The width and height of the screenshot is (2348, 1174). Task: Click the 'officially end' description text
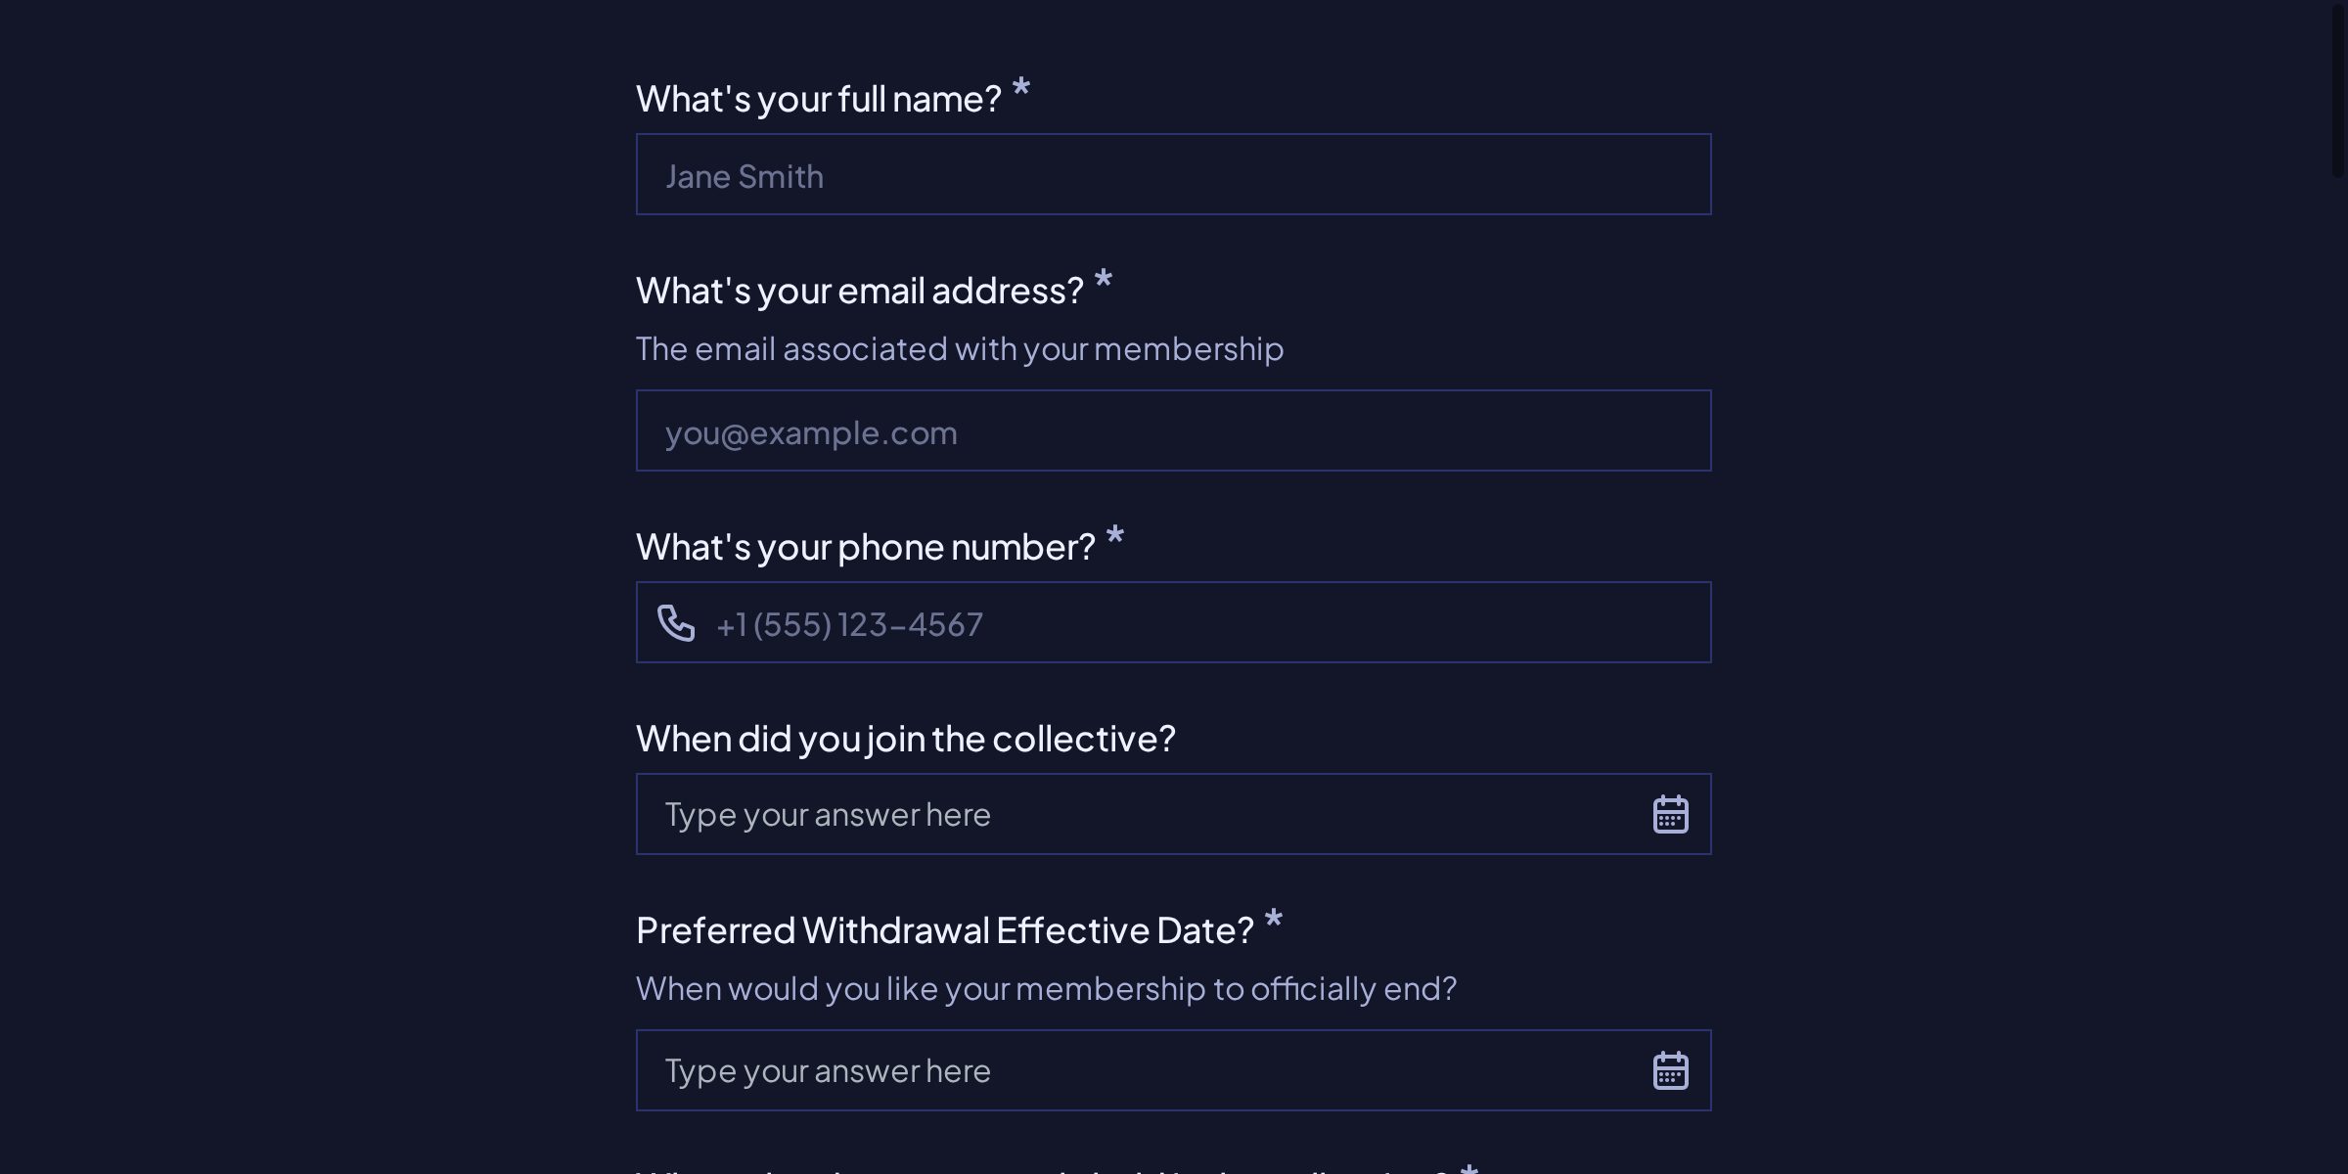(x=1046, y=988)
